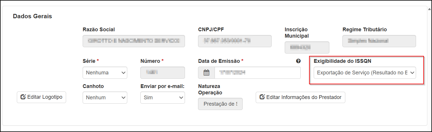
Task: Click the Exigibilidade do ISSQN label
Action: 342,61
